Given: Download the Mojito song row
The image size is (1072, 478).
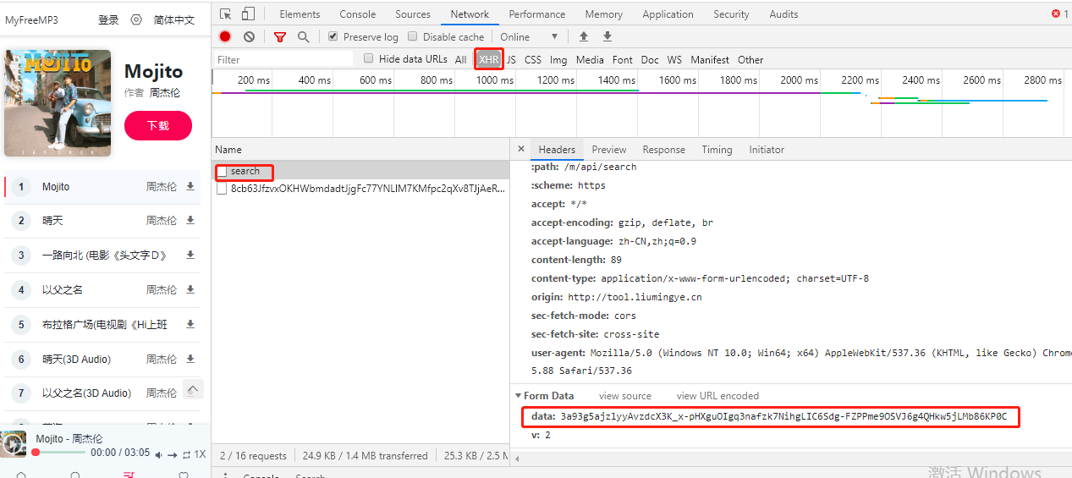Looking at the screenshot, I should [x=190, y=186].
